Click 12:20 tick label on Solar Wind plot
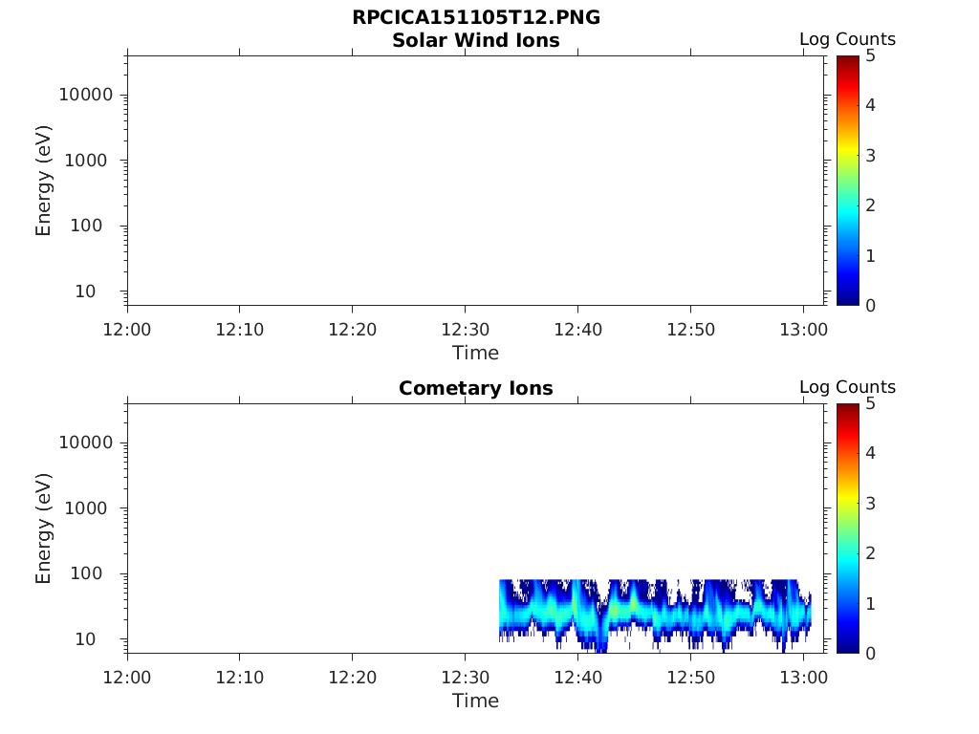 pyautogui.click(x=353, y=330)
